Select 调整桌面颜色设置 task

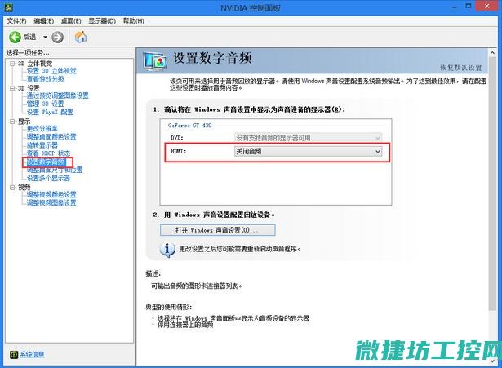pos(51,137)
